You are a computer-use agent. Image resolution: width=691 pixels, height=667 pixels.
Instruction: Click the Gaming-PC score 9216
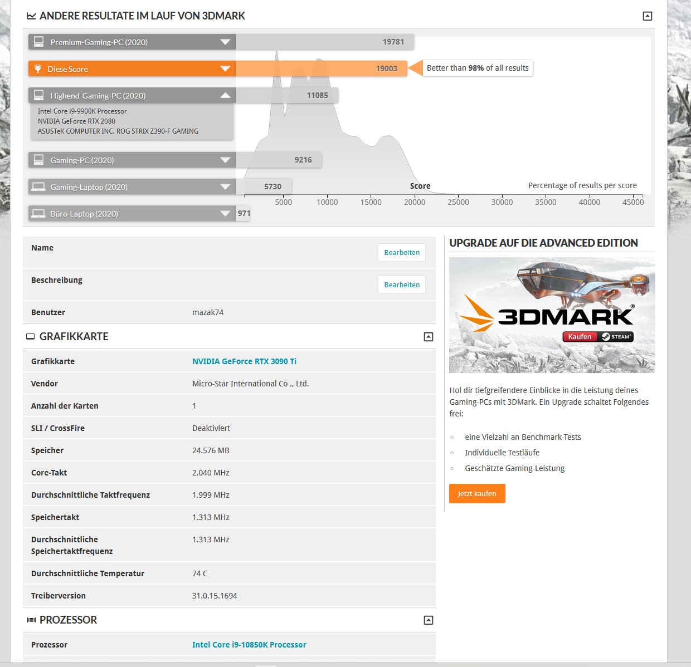pos(303,160)
